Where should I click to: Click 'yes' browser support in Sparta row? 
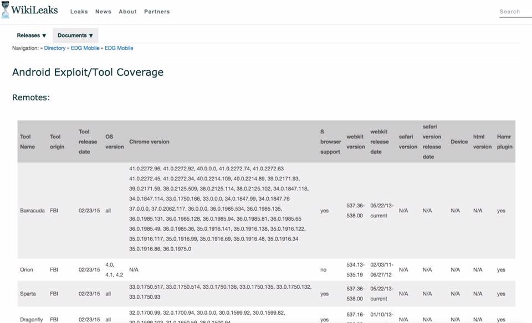pos(324,294)
